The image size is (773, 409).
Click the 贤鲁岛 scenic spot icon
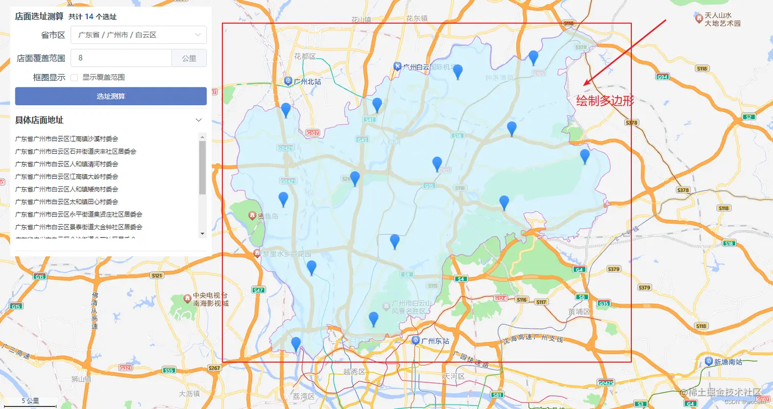[x=252, y=216]
